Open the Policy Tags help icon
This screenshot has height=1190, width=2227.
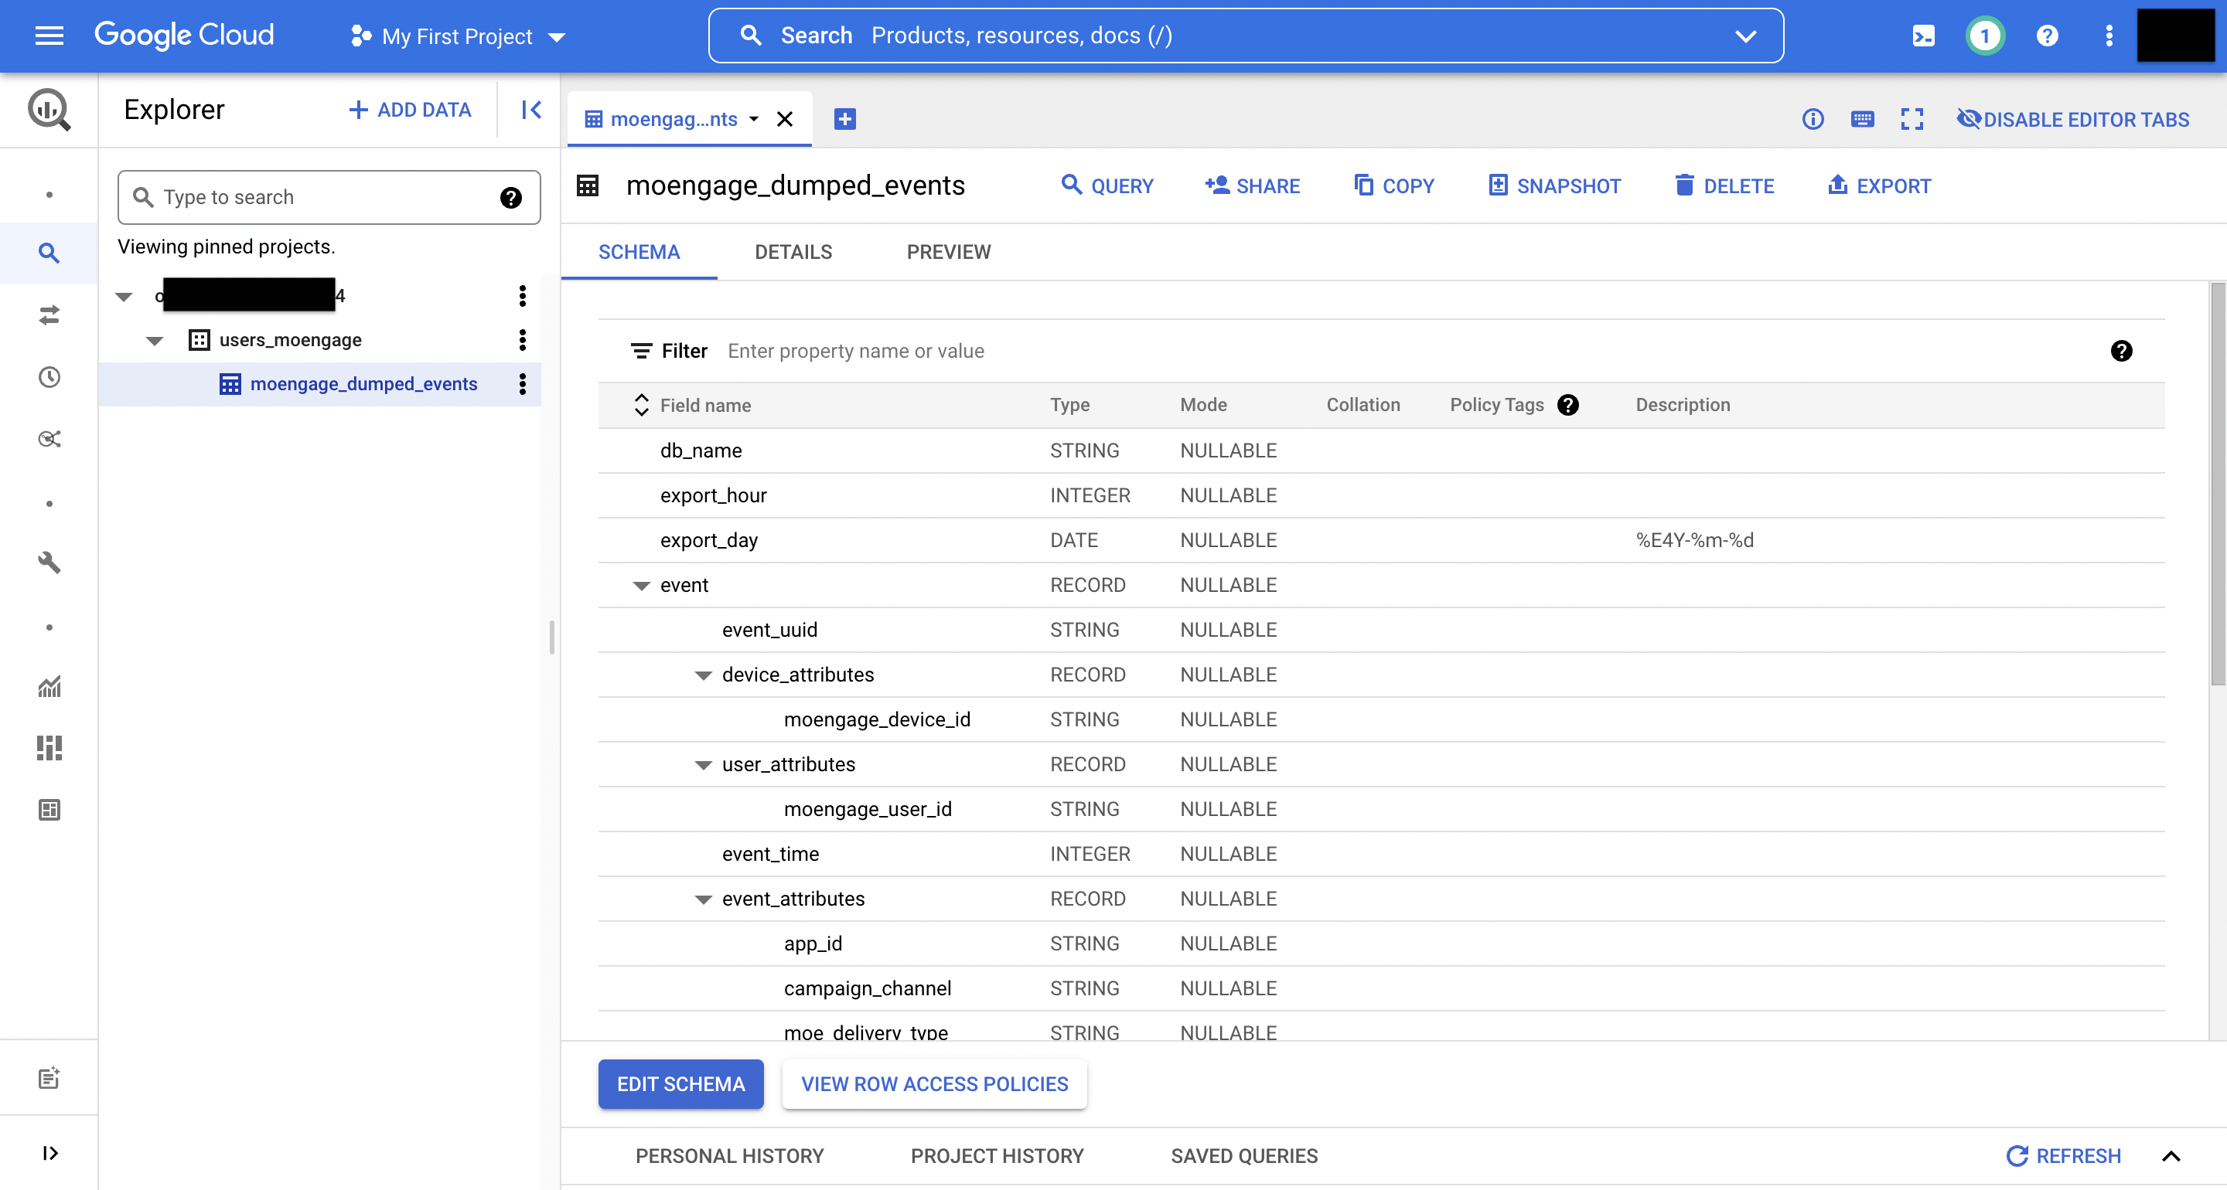[x=1567, y=404]
